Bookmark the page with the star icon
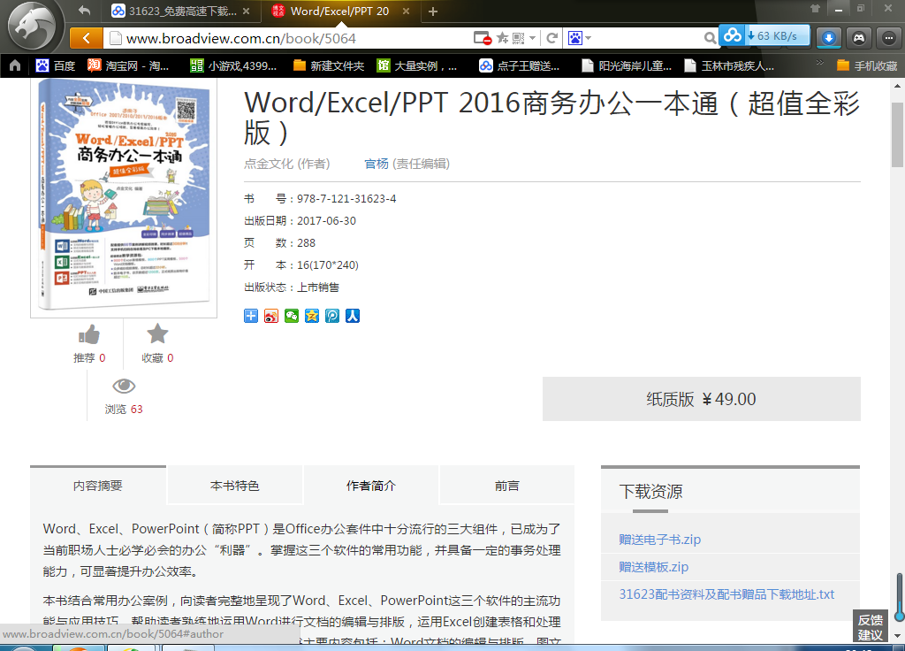Image resolution: width=905 pixels, height=651 pixels. coord(503,38)
